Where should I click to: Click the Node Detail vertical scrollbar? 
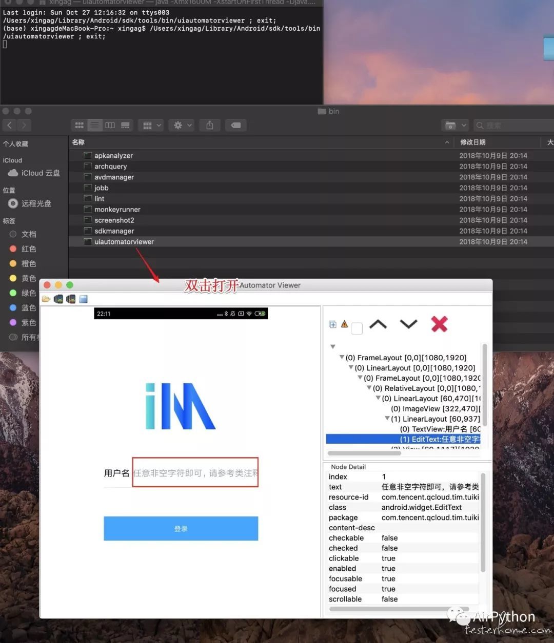click(483, 523)
